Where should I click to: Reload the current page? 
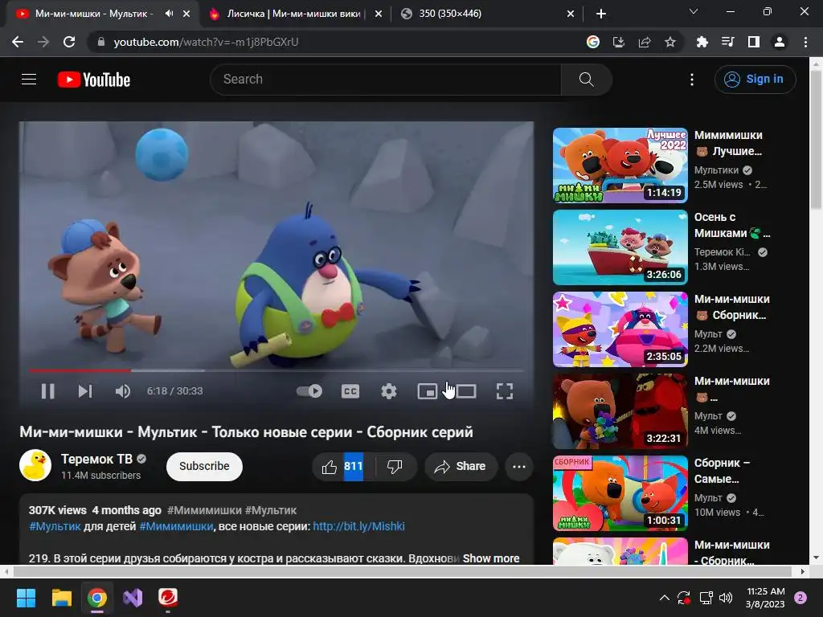point(69,42)
